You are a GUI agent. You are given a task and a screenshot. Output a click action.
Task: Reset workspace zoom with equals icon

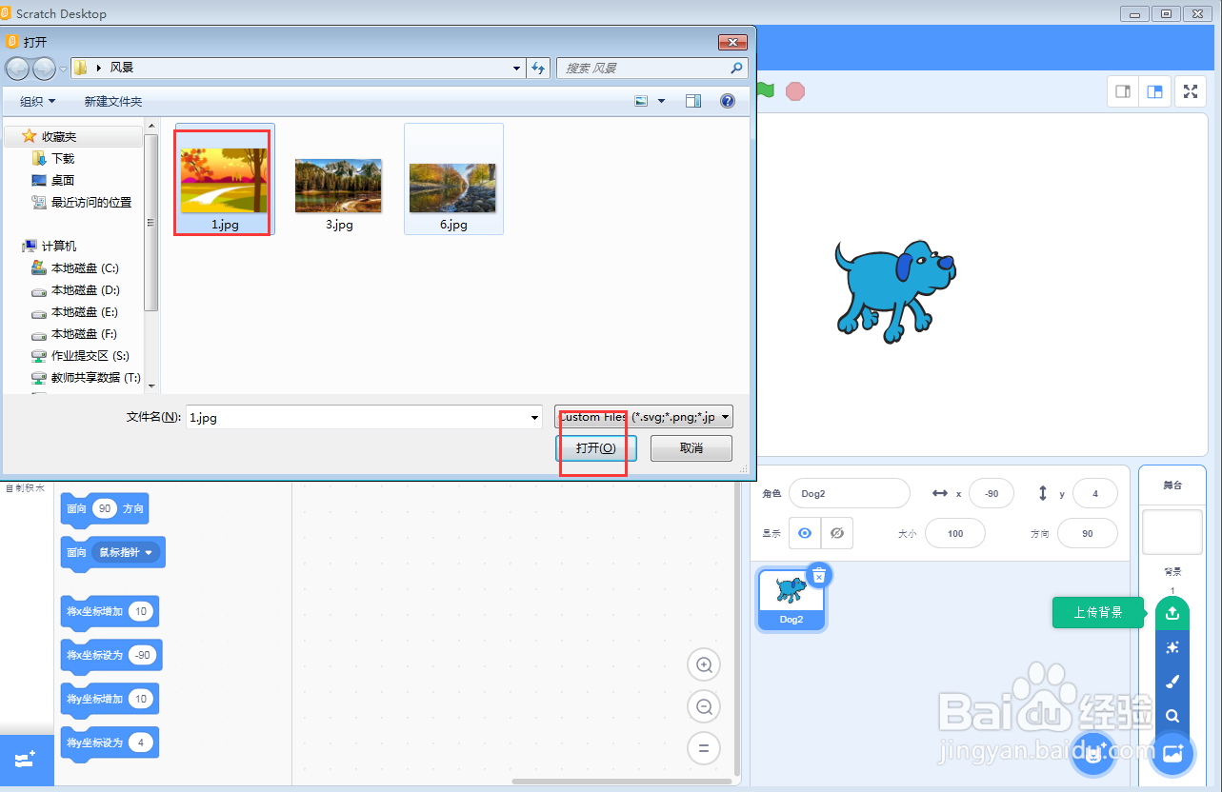click(x=705, y=748)
